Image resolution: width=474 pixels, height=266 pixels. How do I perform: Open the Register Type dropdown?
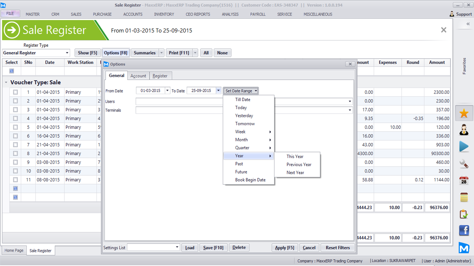[67, 53]
